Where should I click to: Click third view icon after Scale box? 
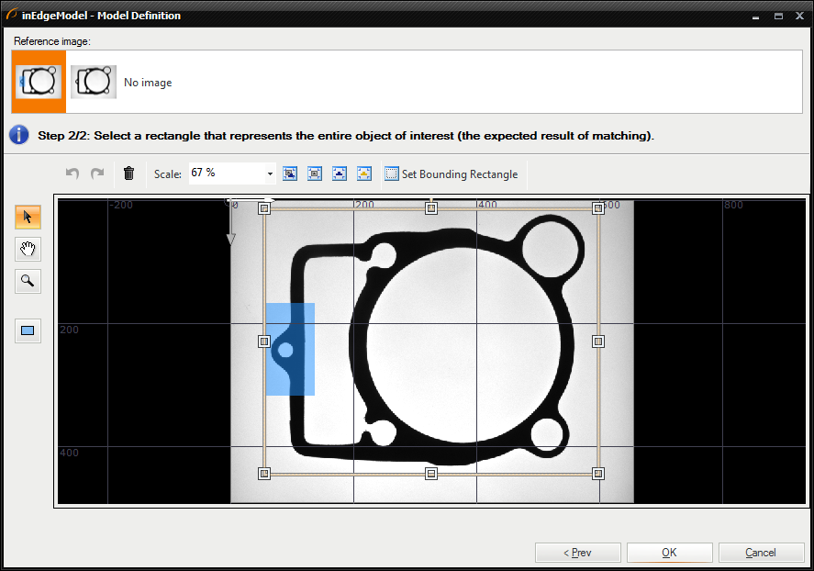click(340, 174)
